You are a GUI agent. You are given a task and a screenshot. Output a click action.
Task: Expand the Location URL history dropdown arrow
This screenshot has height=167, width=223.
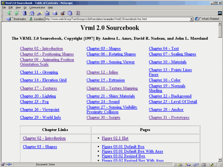coord(191,19)
